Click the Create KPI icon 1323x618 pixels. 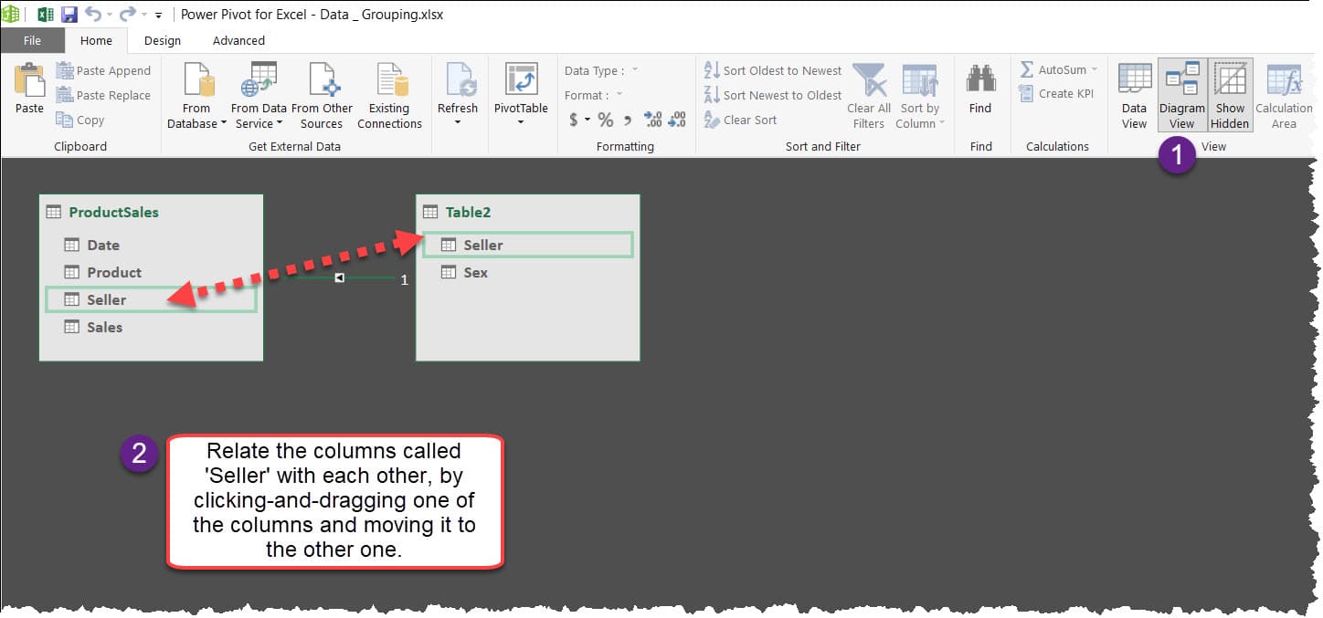(x=1056, y=94)
